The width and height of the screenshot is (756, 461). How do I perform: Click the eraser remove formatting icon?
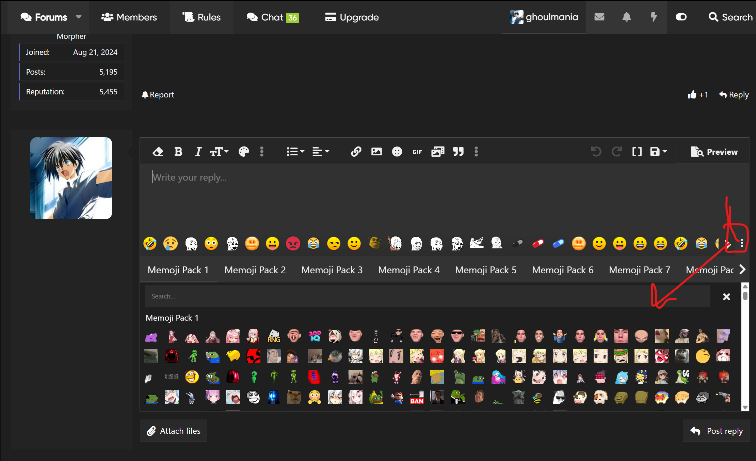(x=158, y=152)
